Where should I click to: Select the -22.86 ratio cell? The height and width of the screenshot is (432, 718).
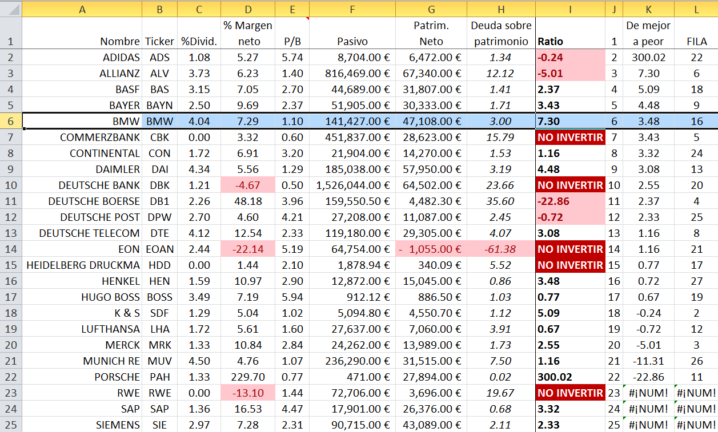coord(570,201)
